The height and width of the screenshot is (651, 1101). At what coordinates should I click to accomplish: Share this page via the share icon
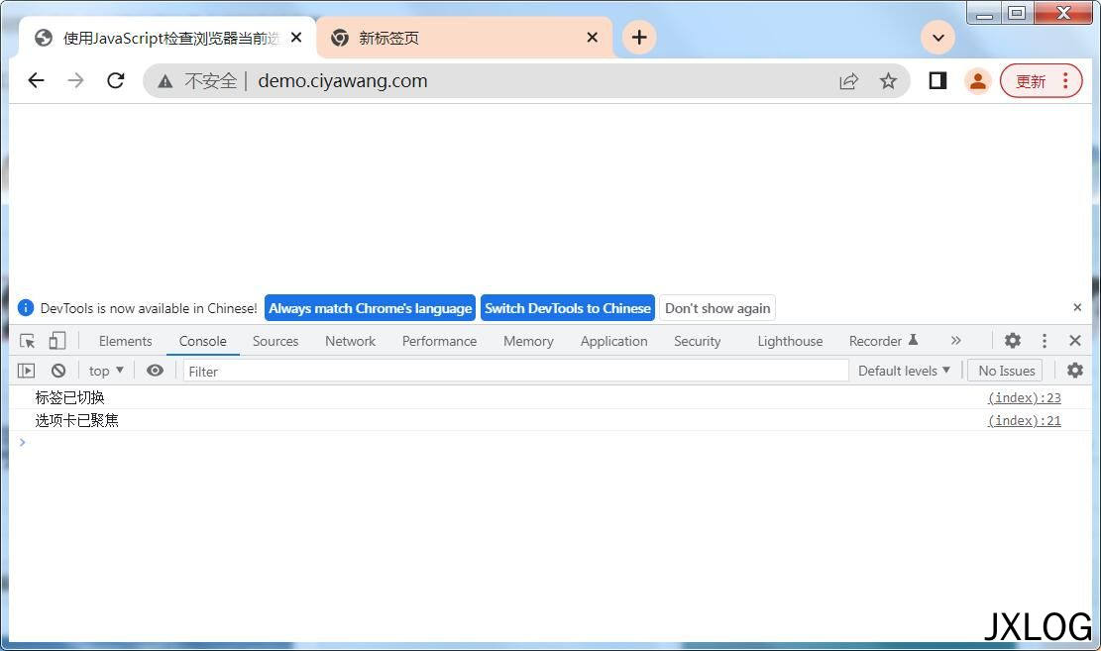point(849,81)
